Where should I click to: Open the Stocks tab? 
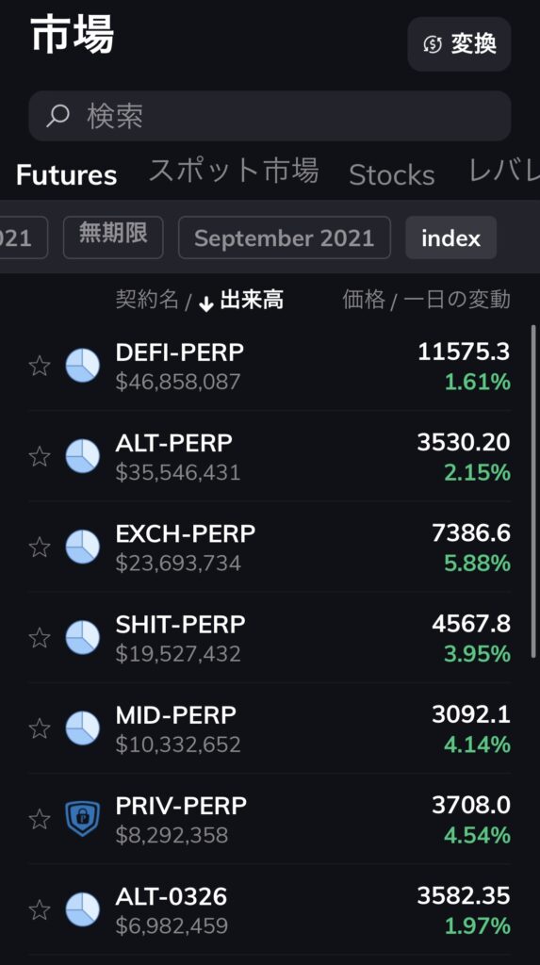392,174
